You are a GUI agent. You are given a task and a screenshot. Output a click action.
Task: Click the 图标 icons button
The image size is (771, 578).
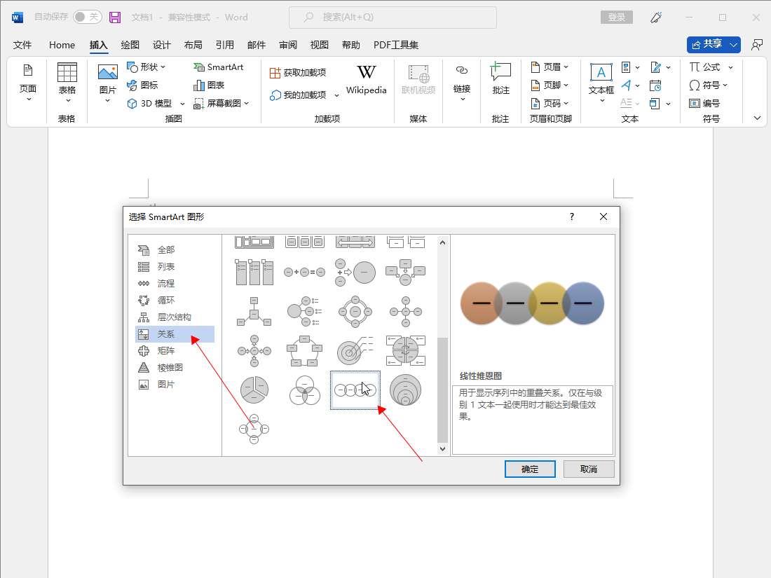[x=142, y=85]
